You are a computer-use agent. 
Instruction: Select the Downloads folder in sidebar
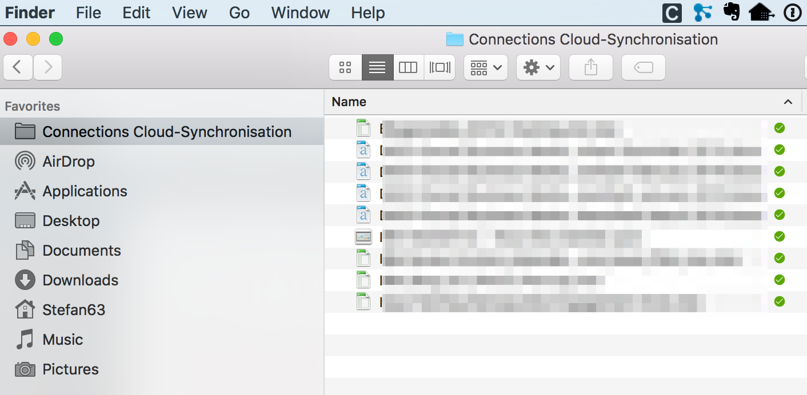(x=80, y=280)
